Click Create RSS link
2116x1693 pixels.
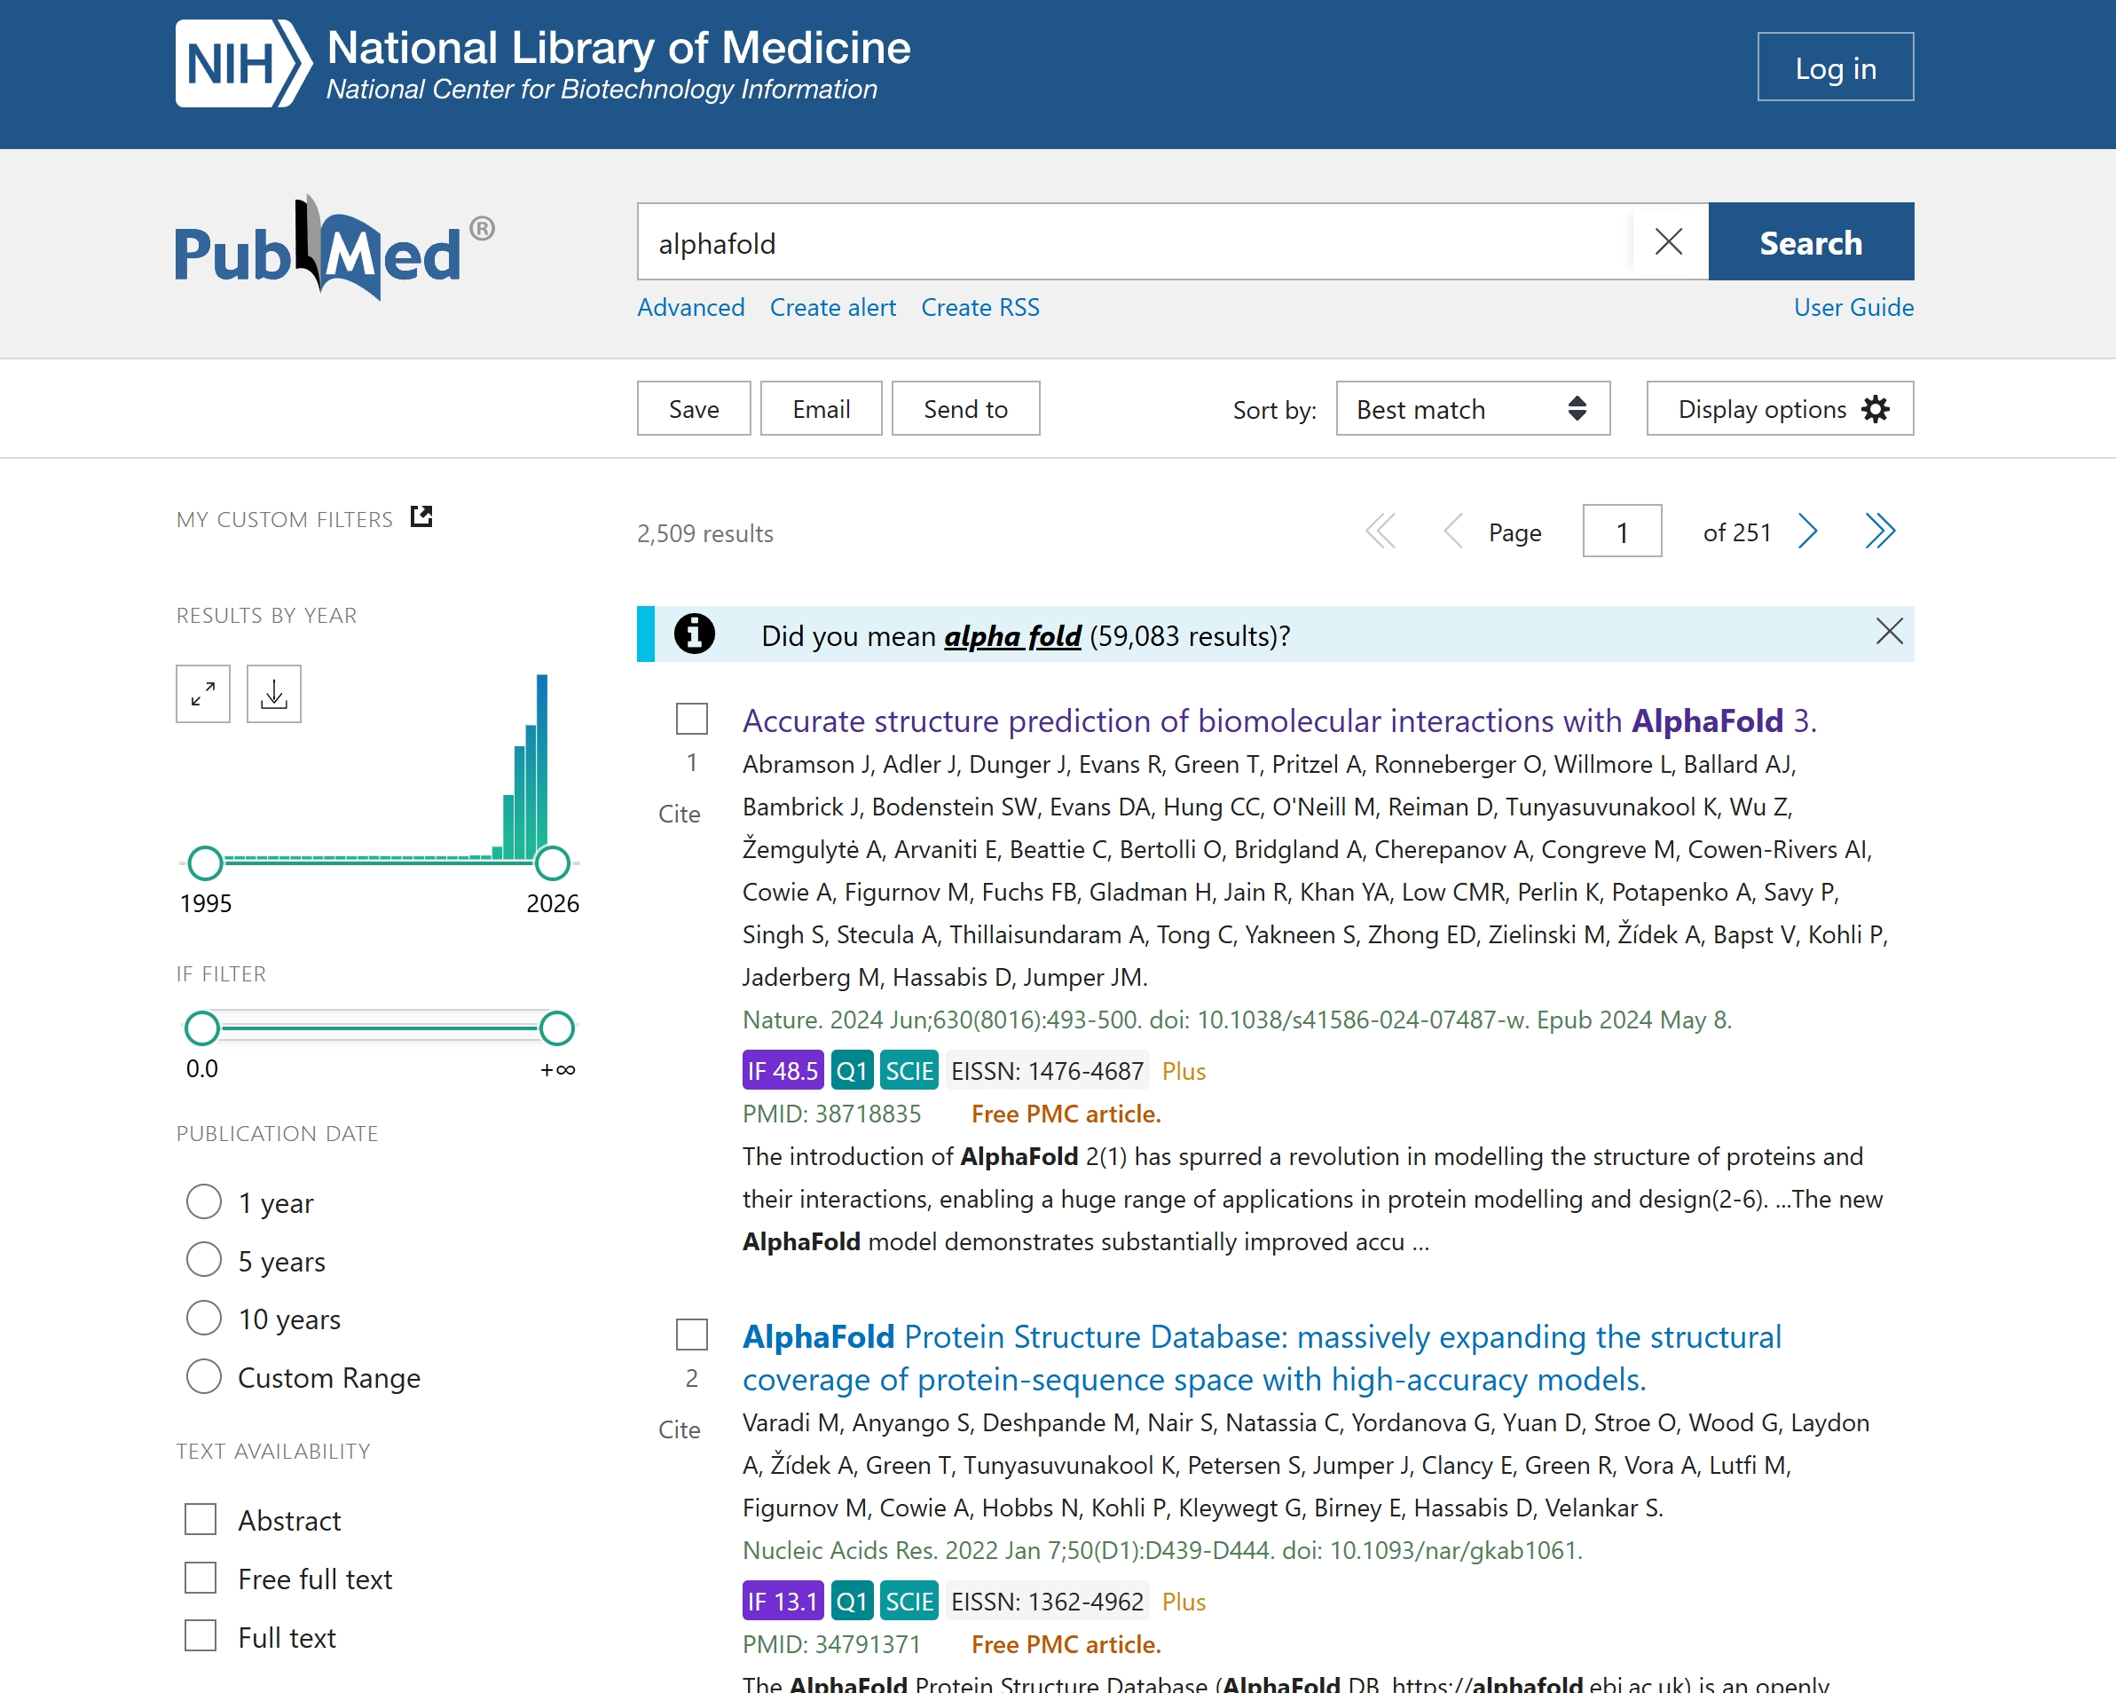(x=979, y=307)
